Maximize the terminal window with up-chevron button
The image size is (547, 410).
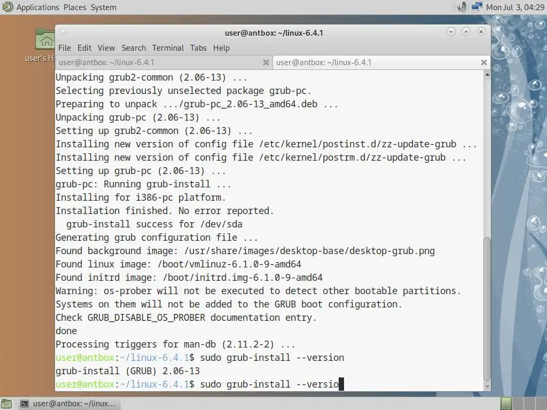466,31
